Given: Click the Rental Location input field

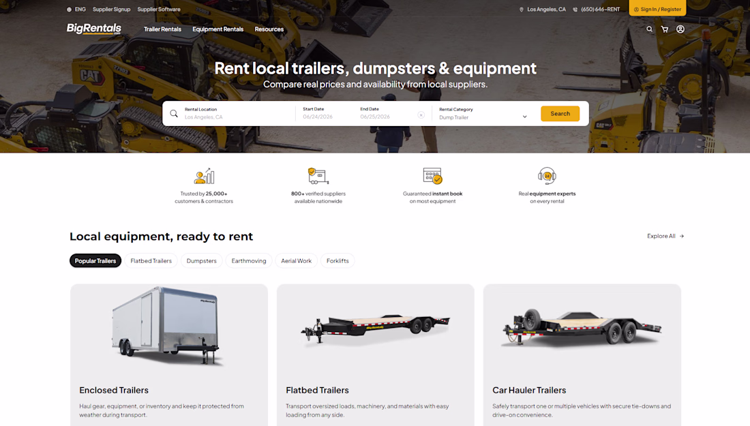Looking at the screenshot, I should click(238, 113).
